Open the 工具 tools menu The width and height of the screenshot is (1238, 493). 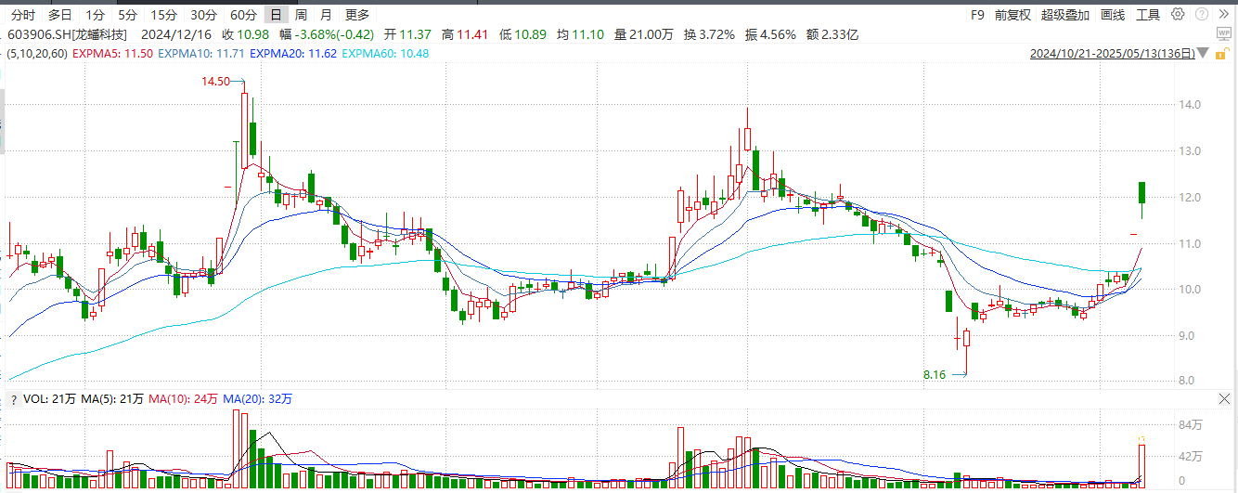tap(1148, 14)
